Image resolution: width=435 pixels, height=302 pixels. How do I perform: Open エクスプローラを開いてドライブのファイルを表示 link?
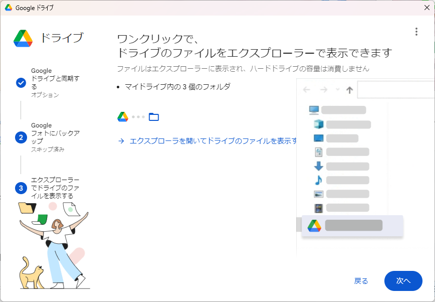click(213, 141)
